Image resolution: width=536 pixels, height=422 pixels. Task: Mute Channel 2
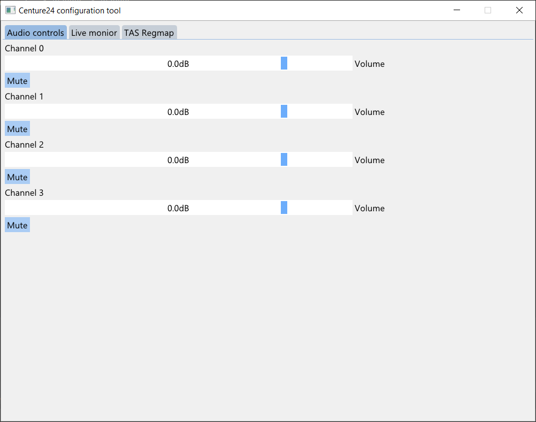[18, 177]
